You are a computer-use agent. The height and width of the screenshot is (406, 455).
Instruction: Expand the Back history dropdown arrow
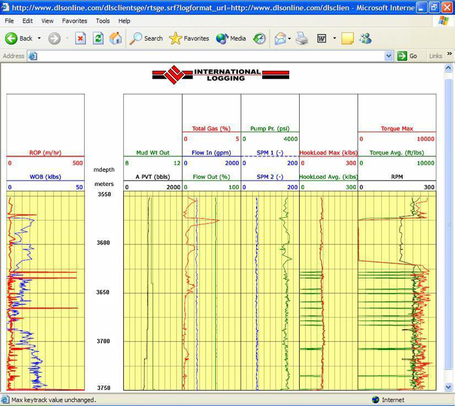(39, 39)
